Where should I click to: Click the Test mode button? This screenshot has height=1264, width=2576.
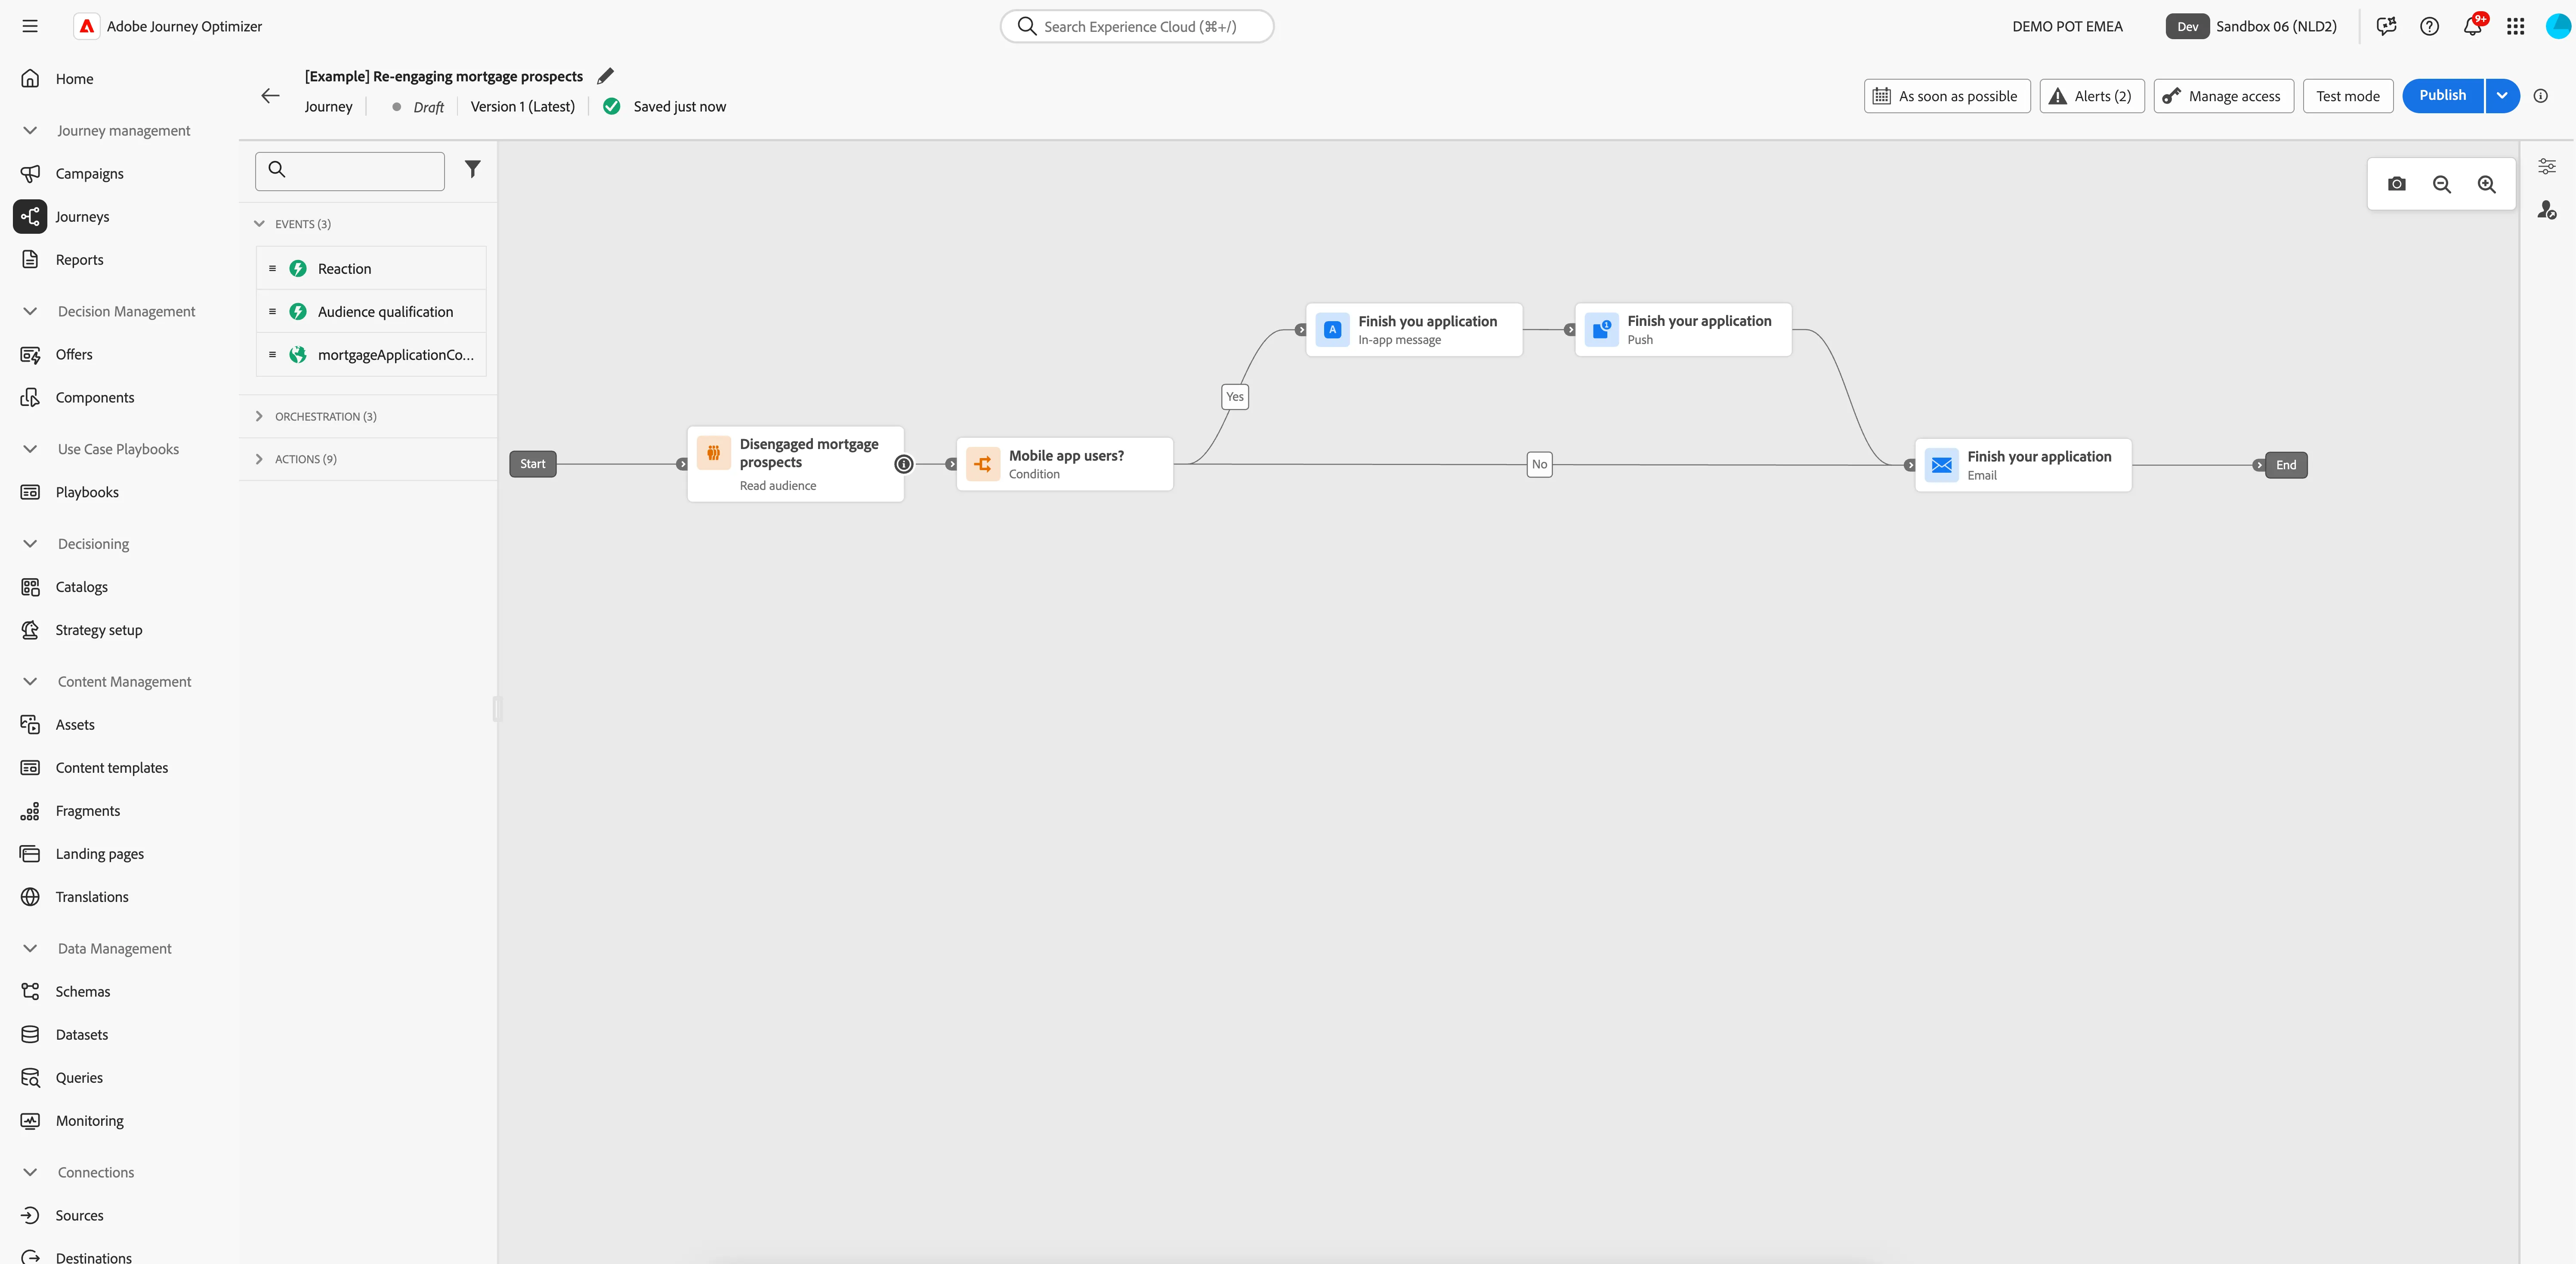tap(2347, 96)
